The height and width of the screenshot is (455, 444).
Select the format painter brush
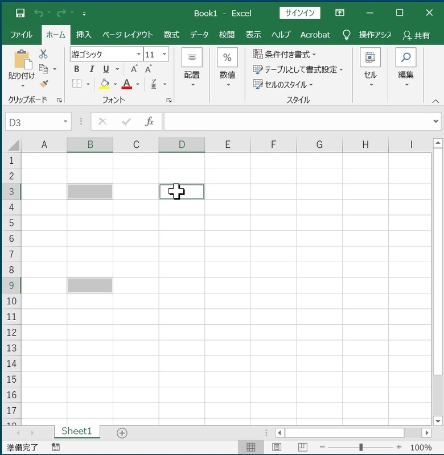tap(44, 84)
